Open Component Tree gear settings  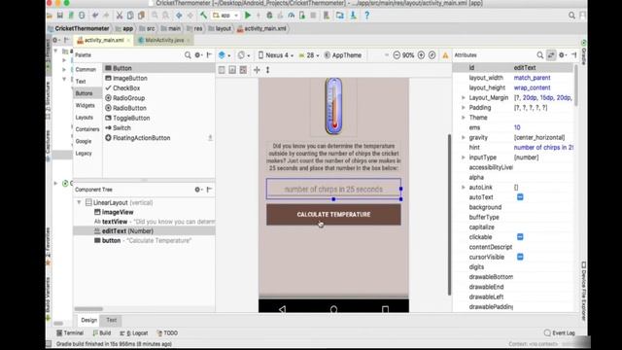[x=198, y=190]
